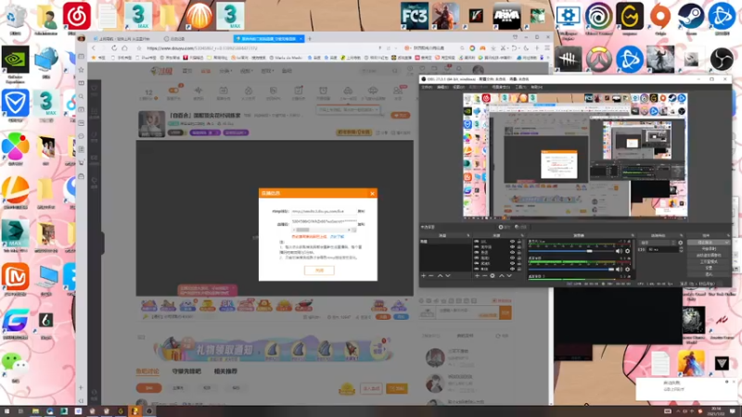Open the Steam desktop icon

point(690,18)
